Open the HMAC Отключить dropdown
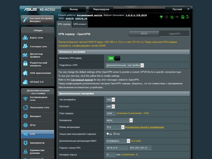 [118, 141]
